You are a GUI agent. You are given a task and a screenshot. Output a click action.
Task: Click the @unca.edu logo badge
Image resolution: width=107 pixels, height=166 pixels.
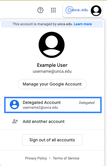[x=77, y=10]
